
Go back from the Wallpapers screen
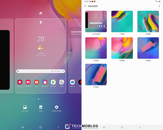coord(85,6)
